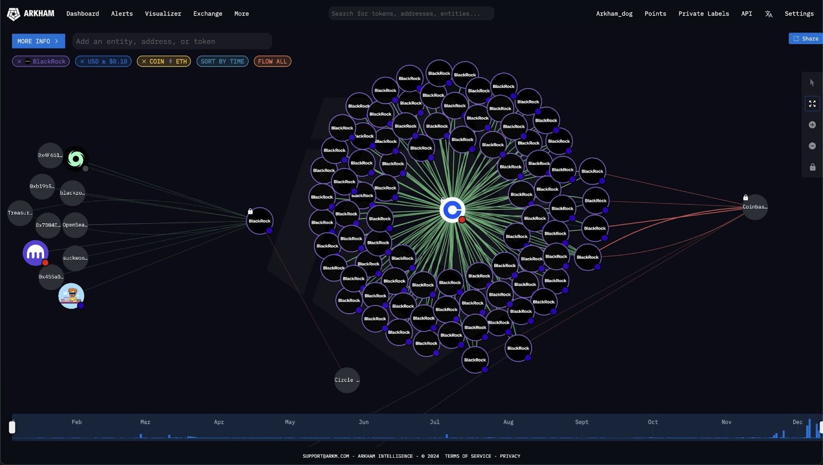Click the lock icon in right toolbar
The width and height of the screenshot is (823, 465).
(812, 168)
